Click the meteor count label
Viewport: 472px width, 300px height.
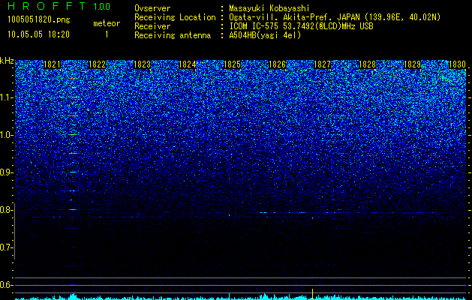(x=107, y=23)
